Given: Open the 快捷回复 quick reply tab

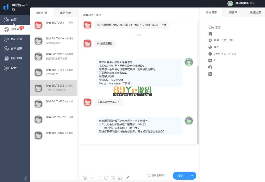Looking at the screenshot, I should [x=255, y=12].
